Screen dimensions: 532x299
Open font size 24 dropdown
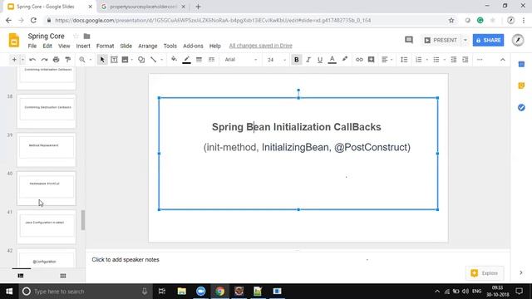276,60
